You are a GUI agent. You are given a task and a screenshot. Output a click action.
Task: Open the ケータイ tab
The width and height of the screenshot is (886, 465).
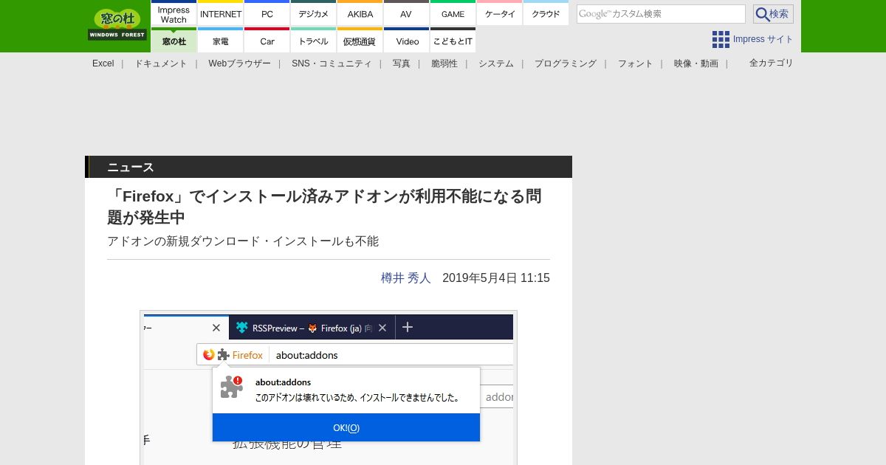[x=500, y=14]
